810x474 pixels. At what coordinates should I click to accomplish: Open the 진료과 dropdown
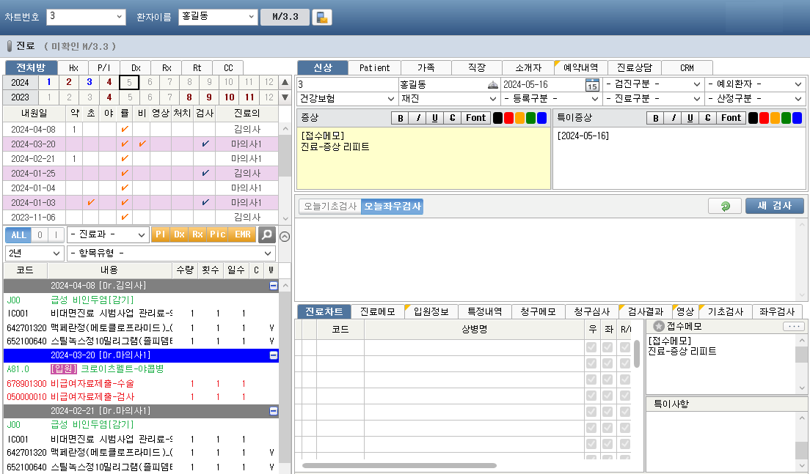pyautogui.click(x=108, y=234)
